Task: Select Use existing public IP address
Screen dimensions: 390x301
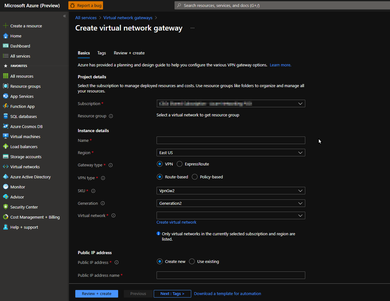Action: pyautogui.click(x=192, y=261)
